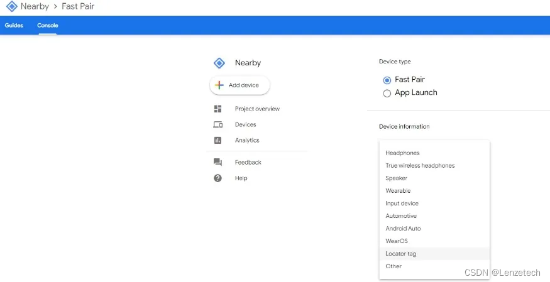Click the Fast Pair breadcrumb link

point(78,6)
